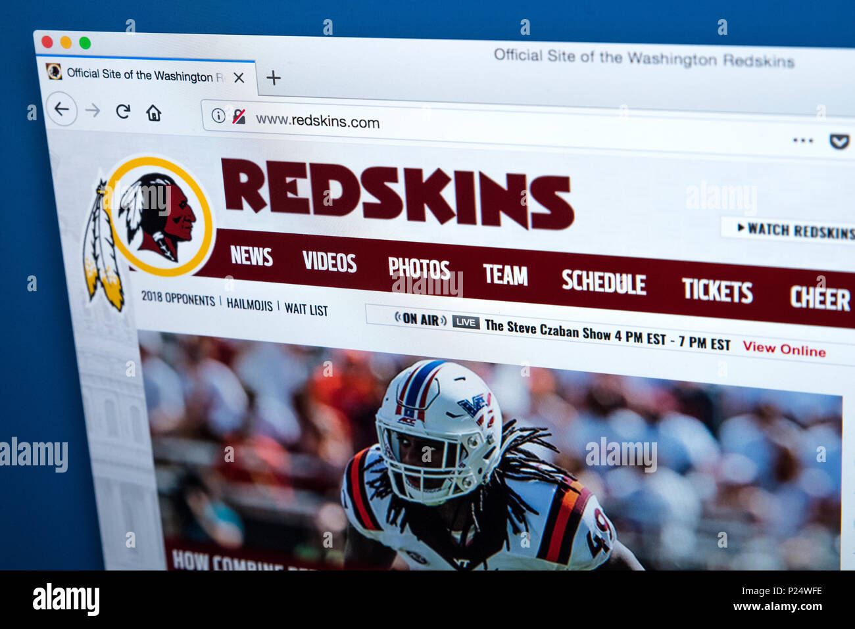The width and height of the screenshot is (855, 629).
Task: Open the VIDEOS menu item
Action: click(330, 262)
